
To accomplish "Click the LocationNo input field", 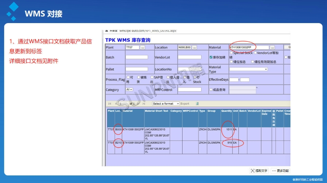I will (190, 69).
